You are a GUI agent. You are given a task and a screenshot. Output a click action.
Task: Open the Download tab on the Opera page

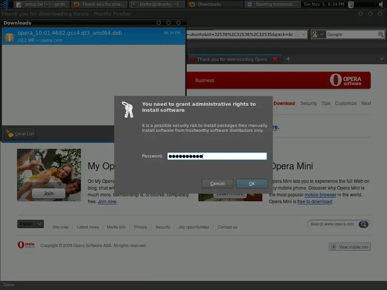click(x=284, y=103)
